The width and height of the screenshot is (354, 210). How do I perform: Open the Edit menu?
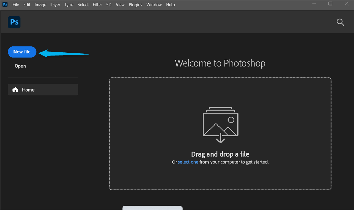point(27,5)
